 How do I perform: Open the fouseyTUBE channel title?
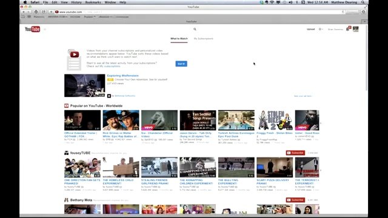tap(80, 153)
